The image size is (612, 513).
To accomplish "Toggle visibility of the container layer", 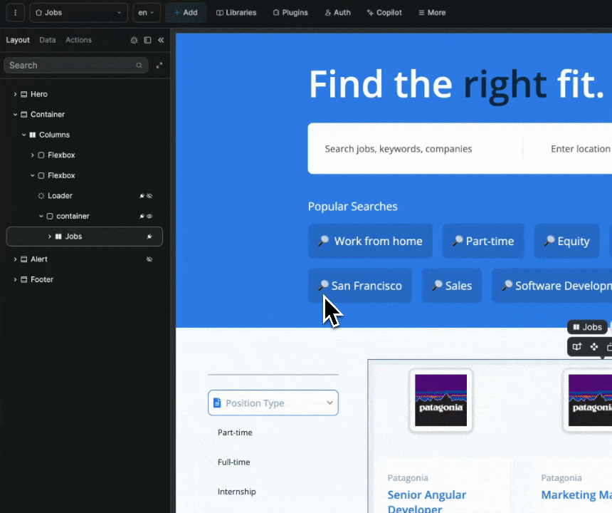I will point(149,217).
